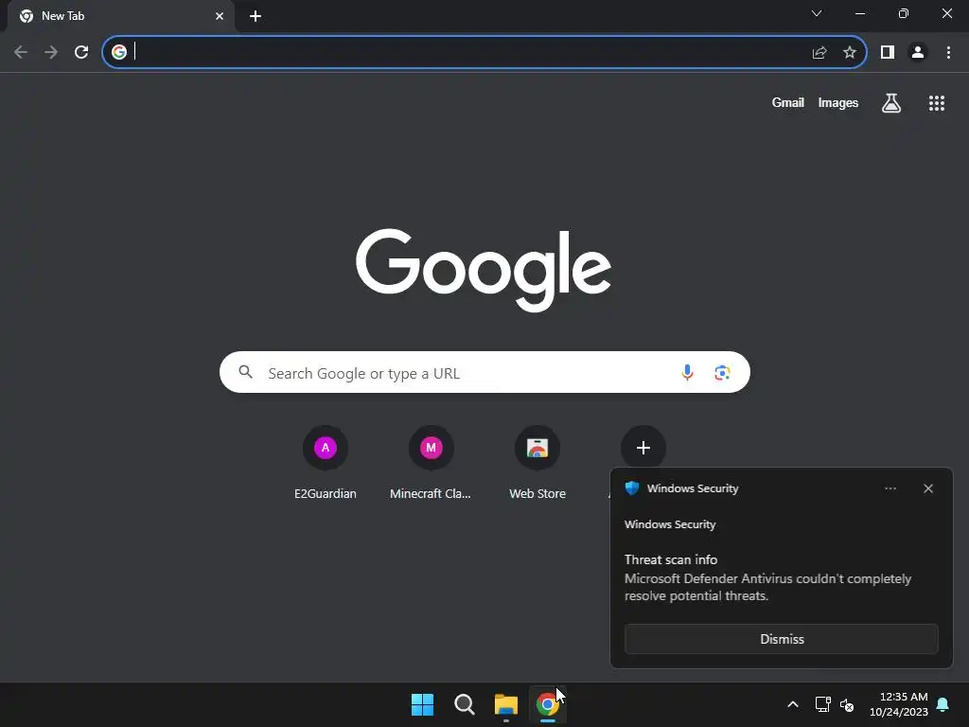
Task: Select the New Tab tab
Action: pyautogui.click(x=120, y=16)
